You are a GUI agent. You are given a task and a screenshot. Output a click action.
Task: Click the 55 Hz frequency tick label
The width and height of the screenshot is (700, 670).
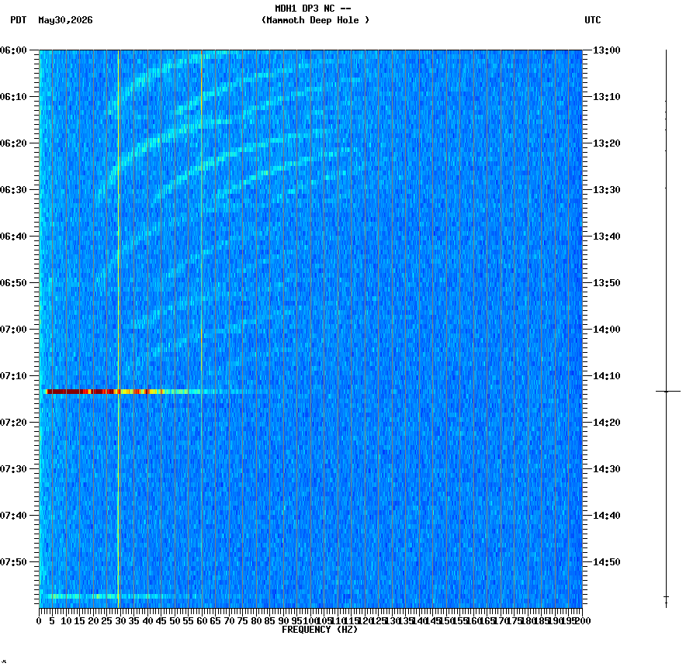[x=189, y=621]
